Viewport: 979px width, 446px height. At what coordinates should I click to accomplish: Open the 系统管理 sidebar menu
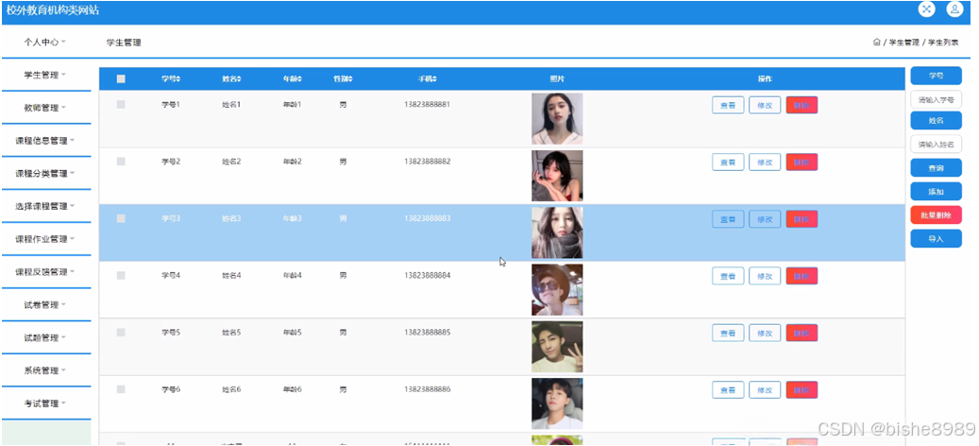point(46,370)
